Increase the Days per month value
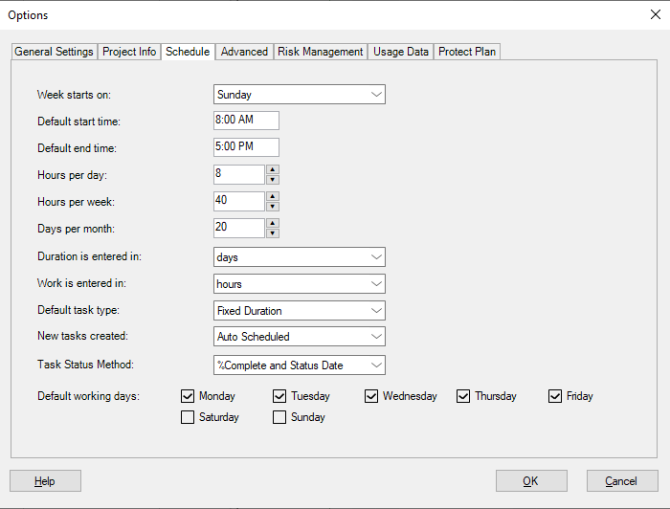The image size is (670, 509). [x=273, y=223]
